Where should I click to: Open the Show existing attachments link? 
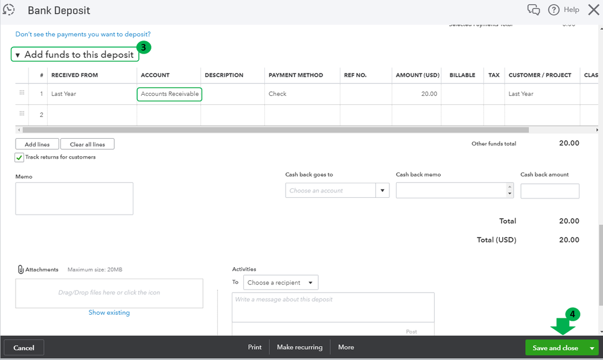click(x=109, y=312)
